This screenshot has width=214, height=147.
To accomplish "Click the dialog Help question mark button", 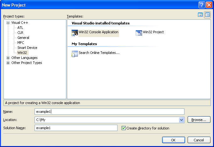I will click(x=202, y=5).
